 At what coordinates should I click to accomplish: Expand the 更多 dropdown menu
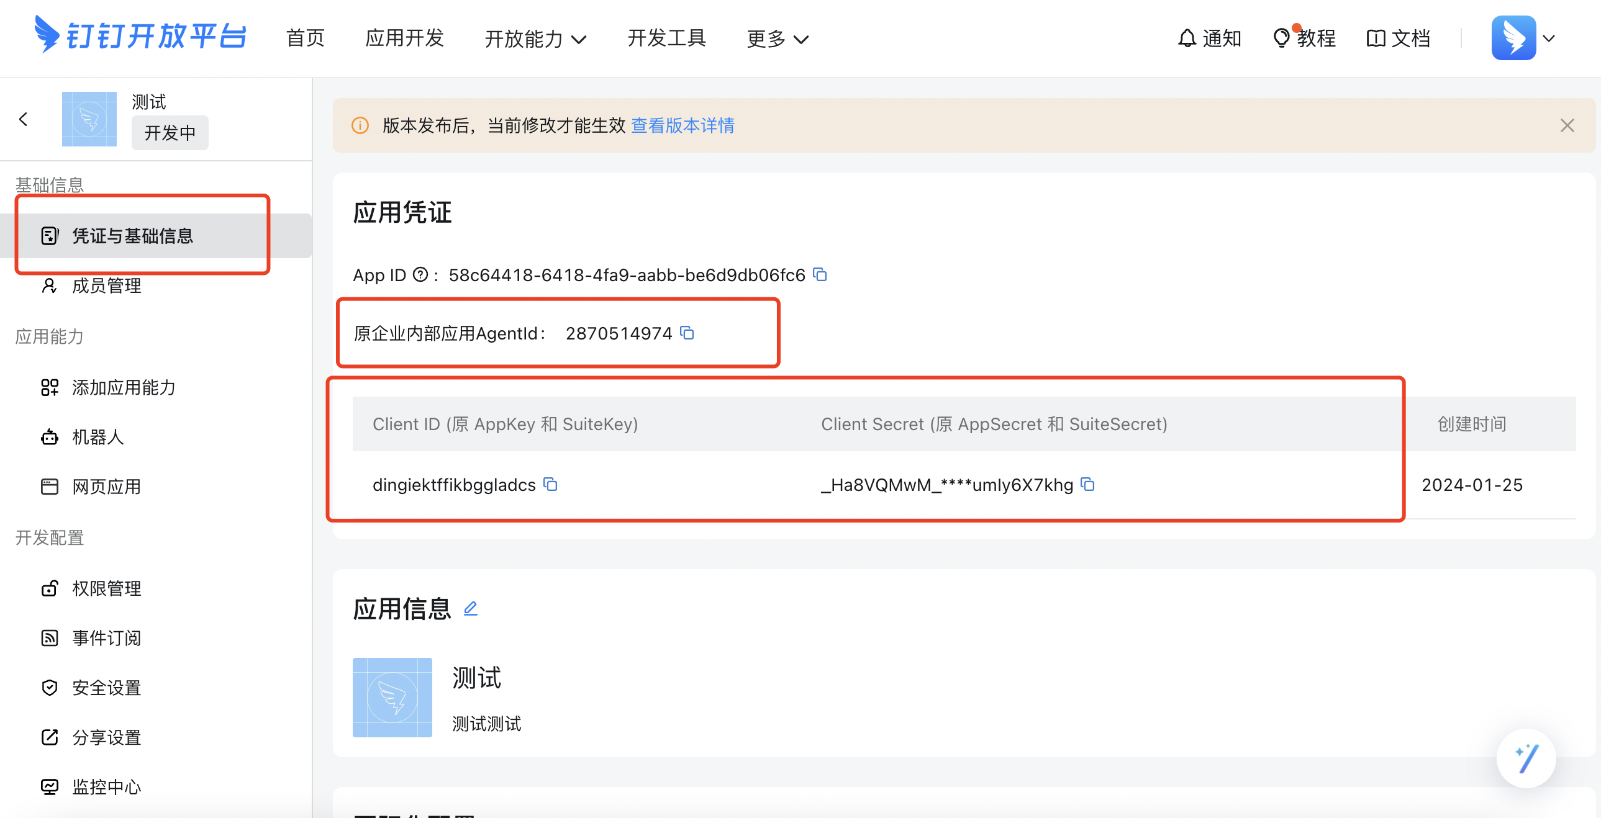click(x=777, y=39)
